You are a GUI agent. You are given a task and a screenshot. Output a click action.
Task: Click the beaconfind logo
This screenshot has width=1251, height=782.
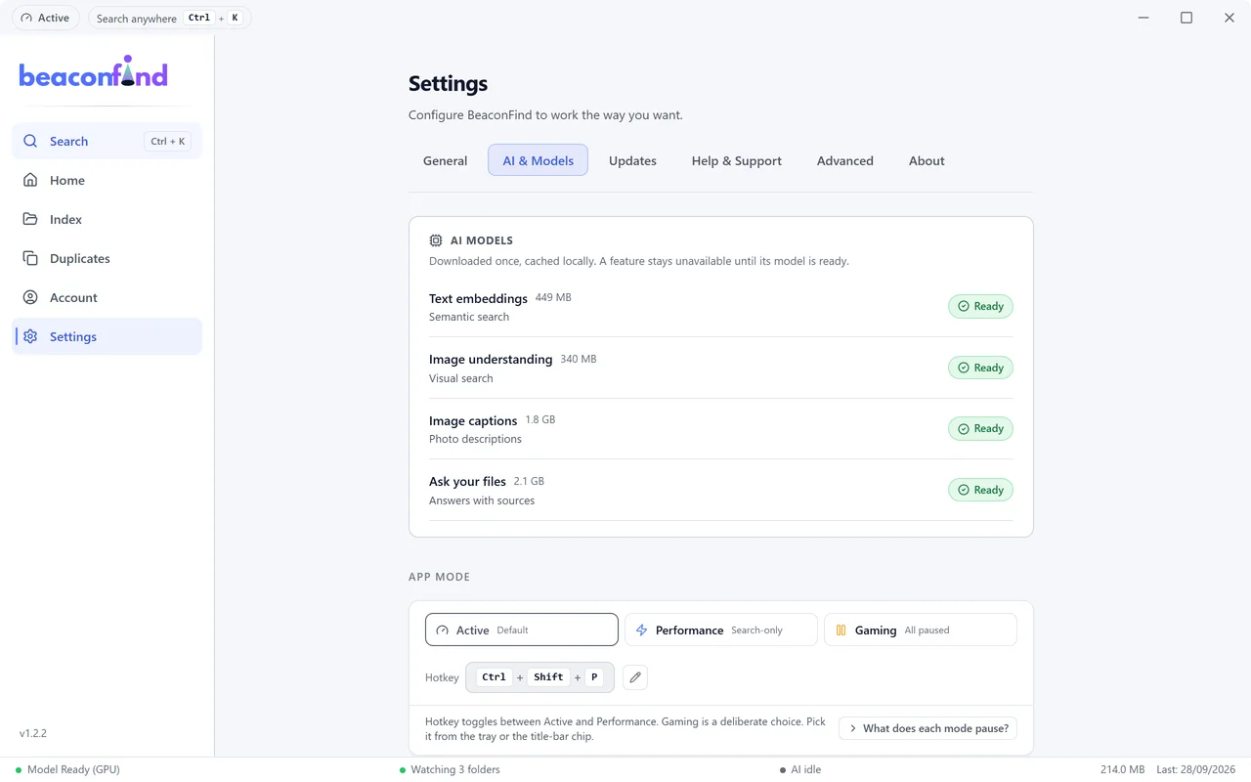[x=94, y=72]
